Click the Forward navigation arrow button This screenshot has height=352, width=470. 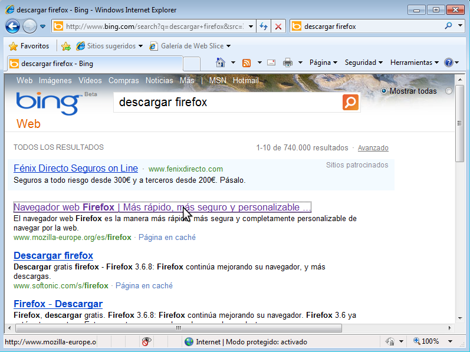(x=29, y=27)
